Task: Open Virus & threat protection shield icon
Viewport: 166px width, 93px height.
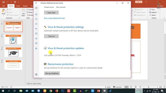Action: click(x=36, y=19)
